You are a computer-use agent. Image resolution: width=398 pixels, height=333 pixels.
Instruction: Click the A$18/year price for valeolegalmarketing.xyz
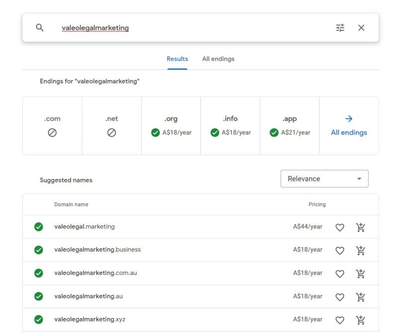tap(307, 319)
